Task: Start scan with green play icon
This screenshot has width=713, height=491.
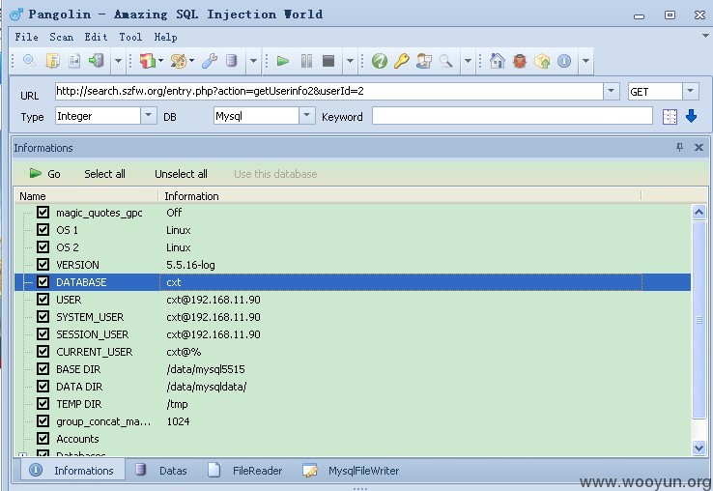Action: 283,61
